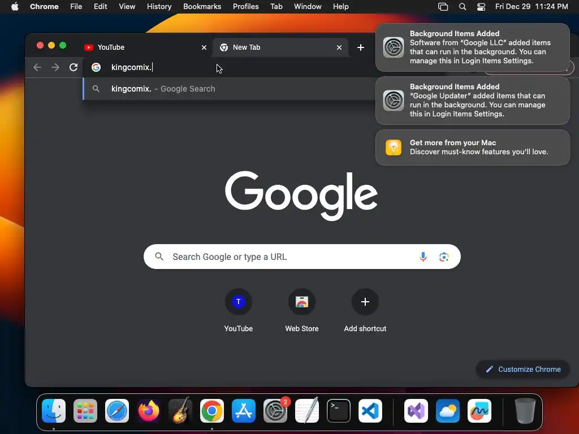Open a new tab with plus button
Image resolution: width=579 pixels, height=434 pixels.
point(361,47)
